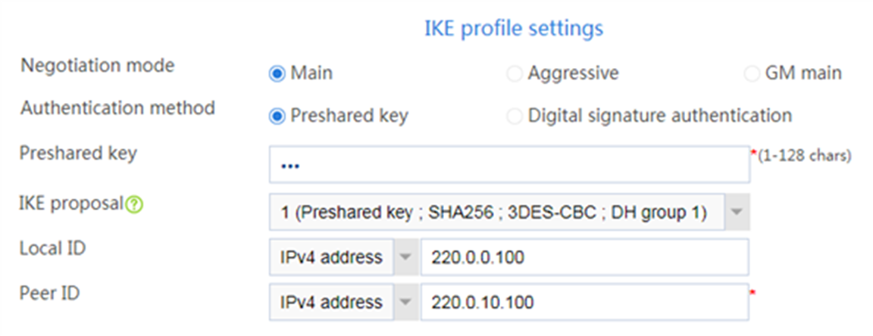Enable Digital signature authentication option
The image size is (873, 336).
514,116
